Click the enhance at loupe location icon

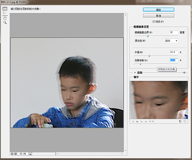(x=185, y=122)
